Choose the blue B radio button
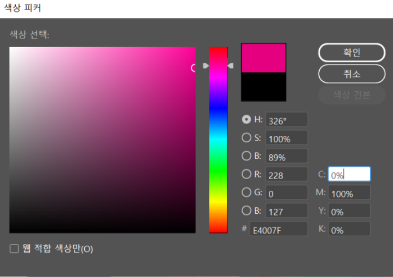 pyautogui.click(x=246, y=211)
